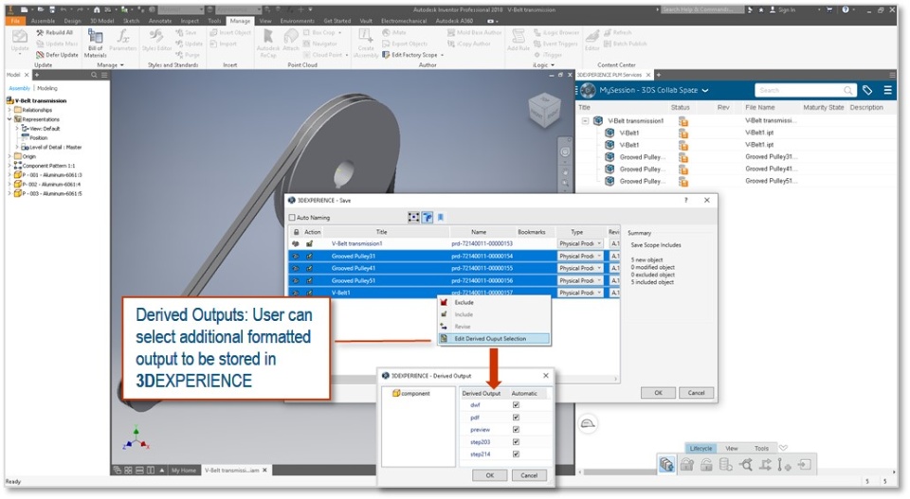Click the File button in ribbon
The image size is (910, 499).
pyautogui.click(x=15, y=21)
